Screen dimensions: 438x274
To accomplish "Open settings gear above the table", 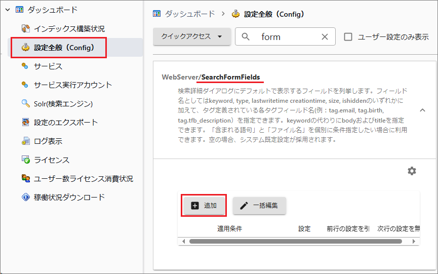I will [x=412, y=171].
